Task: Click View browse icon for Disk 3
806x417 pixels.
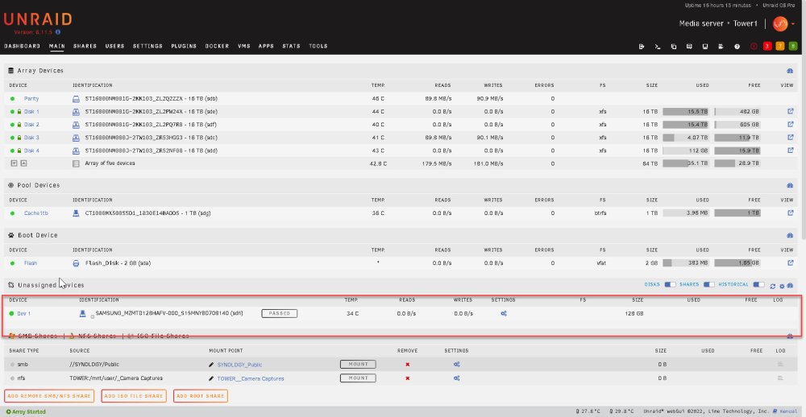Action: click(790, 137)
